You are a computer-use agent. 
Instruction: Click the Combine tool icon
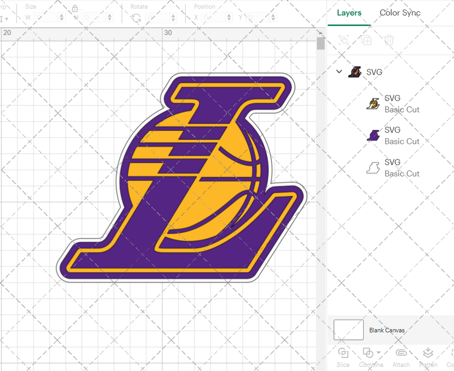368,353
